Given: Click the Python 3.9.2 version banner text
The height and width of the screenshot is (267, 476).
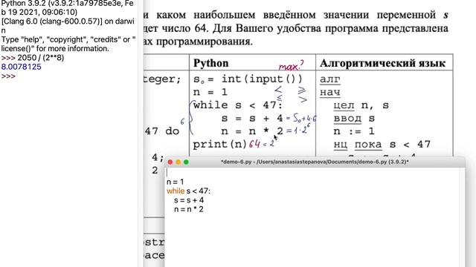Looking at the screenshot, I should [x=67, y=7].
